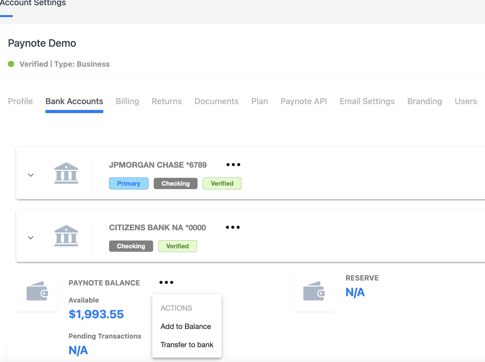This screenshot has height=362, width=485.
Task: Click the CITIZENS BANK bank building icon
Action: [x=66, y=236]
